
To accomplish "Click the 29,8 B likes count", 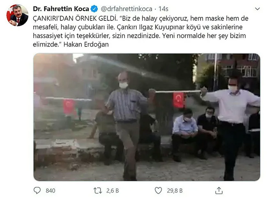I will [175, 191].
